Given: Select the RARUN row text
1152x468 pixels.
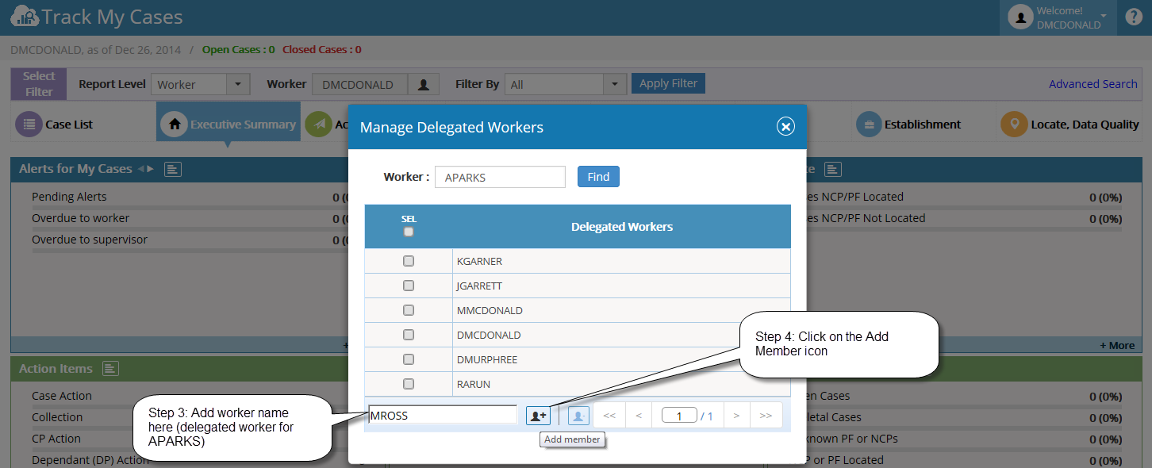Looking at the screenshot, I should (x=474, y=384).
